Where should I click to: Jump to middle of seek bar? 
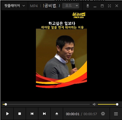point(46,104)
